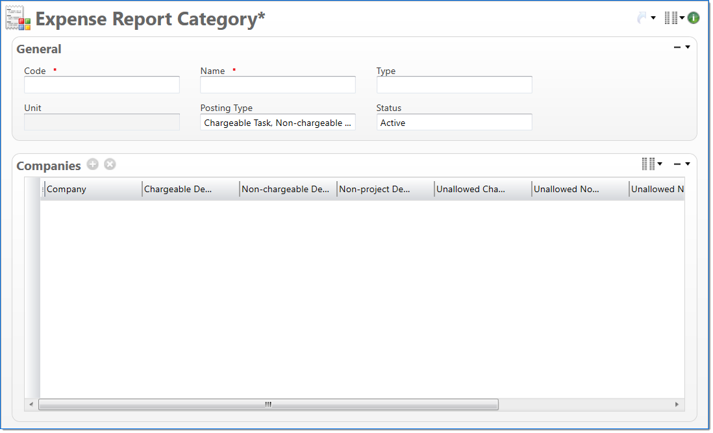
Task: Click the horizontal scrollbar thumb in Companies grid
Action: (x=268, y=404)
